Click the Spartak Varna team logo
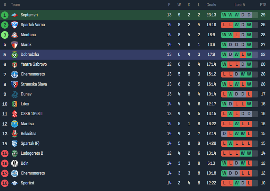Viewport: 270px width, 191px height. coord(14,25)
